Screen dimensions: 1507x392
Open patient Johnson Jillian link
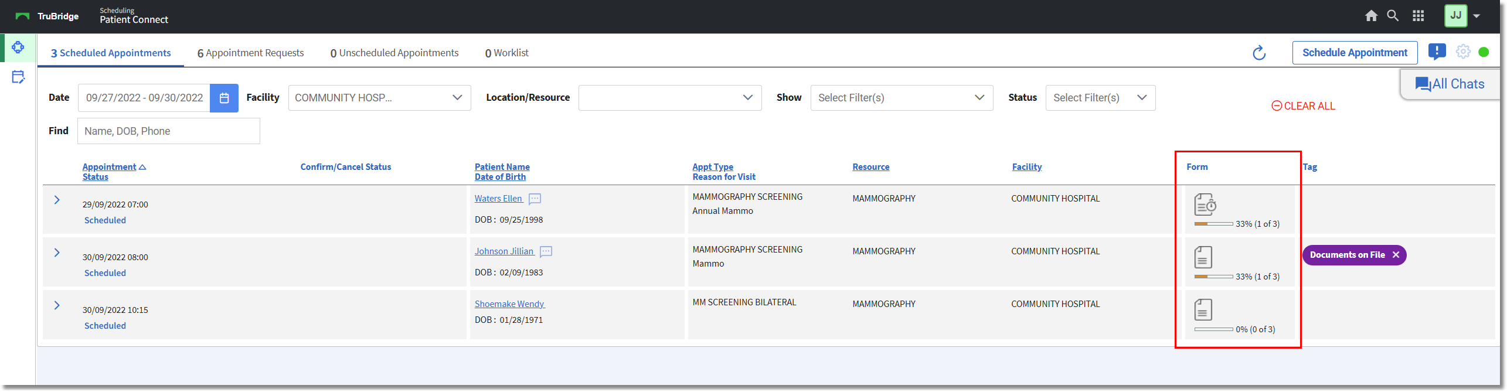(504, 251)
